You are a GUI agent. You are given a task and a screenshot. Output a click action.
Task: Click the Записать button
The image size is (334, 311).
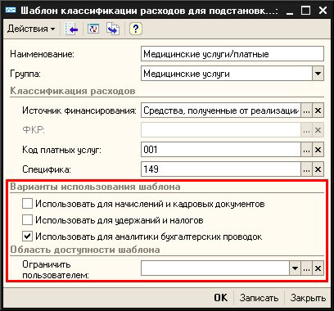point(259,298)
